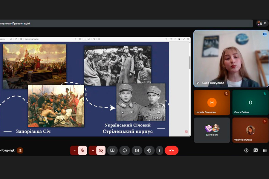This screenshot has height=179, width=269.
Task: Click the present screen button
Action: 112,151
